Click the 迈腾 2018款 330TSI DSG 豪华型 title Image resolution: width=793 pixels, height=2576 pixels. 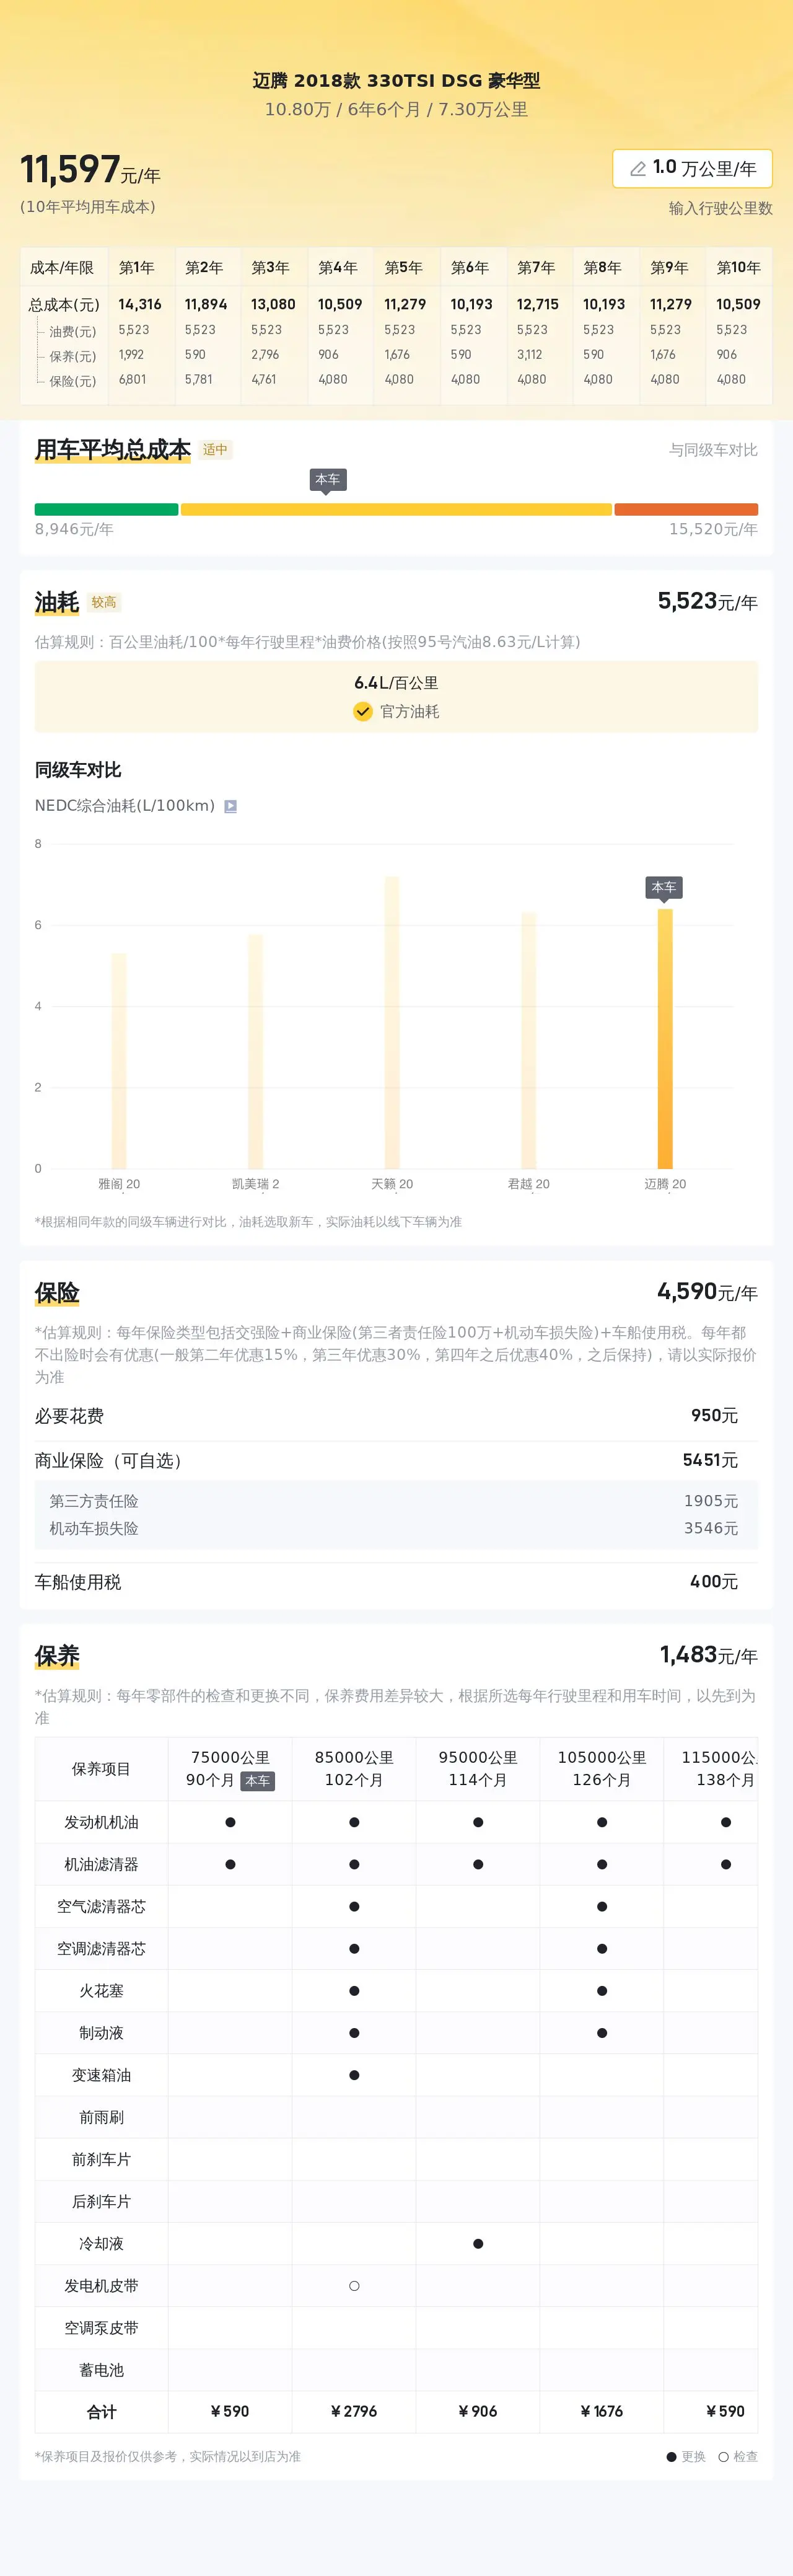pos(396,81)
